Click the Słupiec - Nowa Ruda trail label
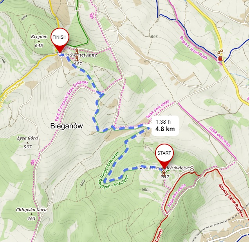This screenshot has height=242, width=249. pyautogui.click(x=193, y=48)
